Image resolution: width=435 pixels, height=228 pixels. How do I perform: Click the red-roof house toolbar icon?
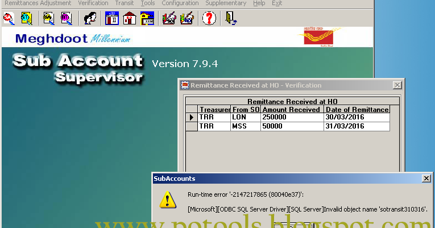point(130,18)
